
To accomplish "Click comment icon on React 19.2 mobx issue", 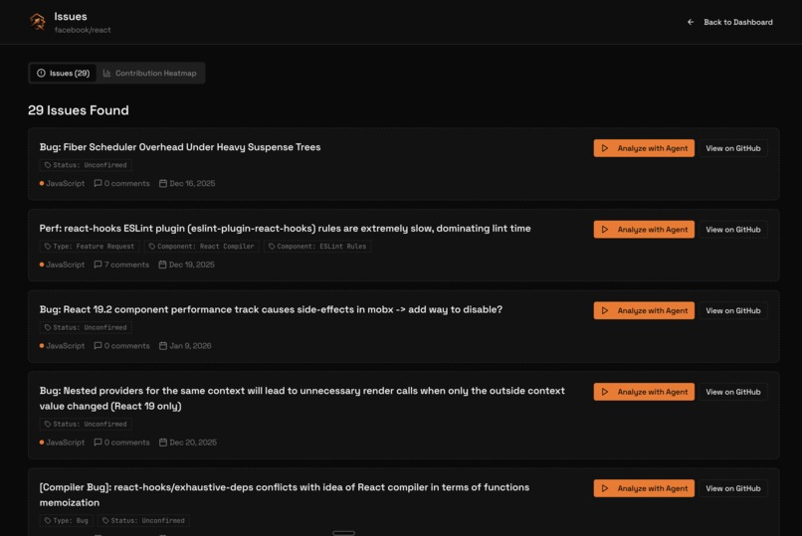I will click(x=98, y=345).
